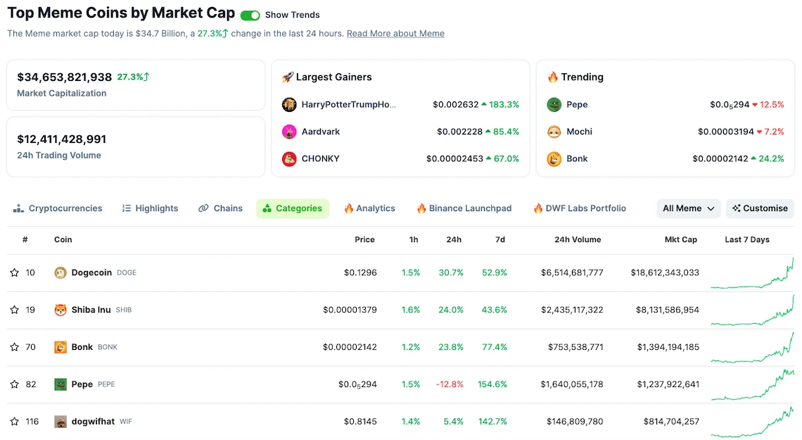Sort table by the # rank column
The image size is (802, 440).
click(x=25, y=240)
